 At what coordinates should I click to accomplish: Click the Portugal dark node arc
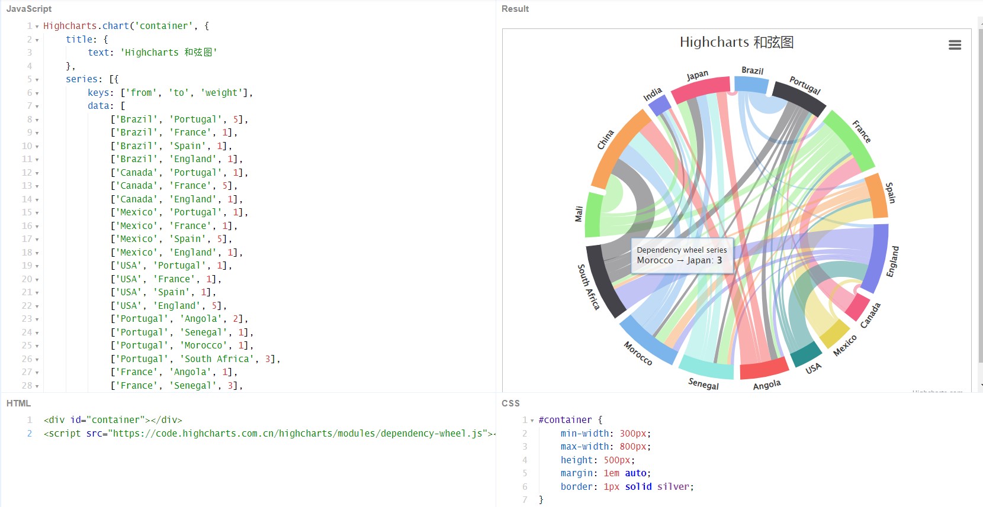click(x=799, y=98)
